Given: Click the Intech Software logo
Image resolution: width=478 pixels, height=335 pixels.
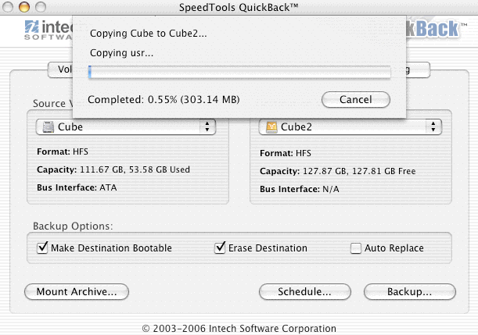Looking at the screenshot, I should 49,30.
